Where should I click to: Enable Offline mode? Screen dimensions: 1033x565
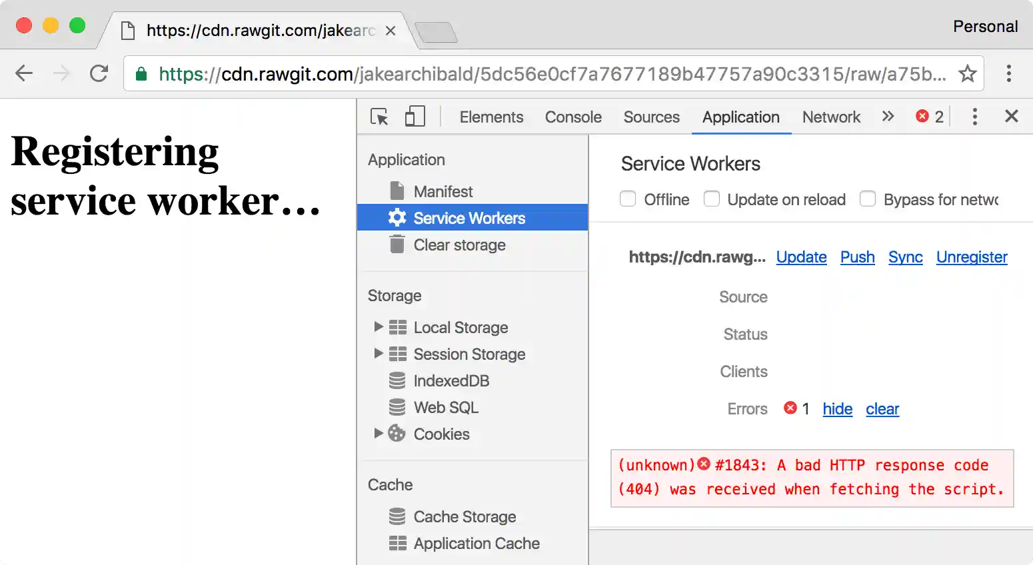click(x=627, y=199)
